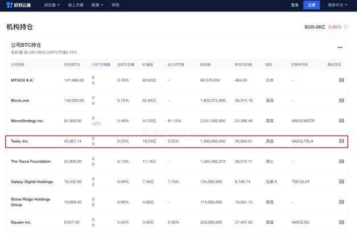Click the 瑞士 region cell
The height and width of the screenshot is (233, 357).
click(269, 161)
